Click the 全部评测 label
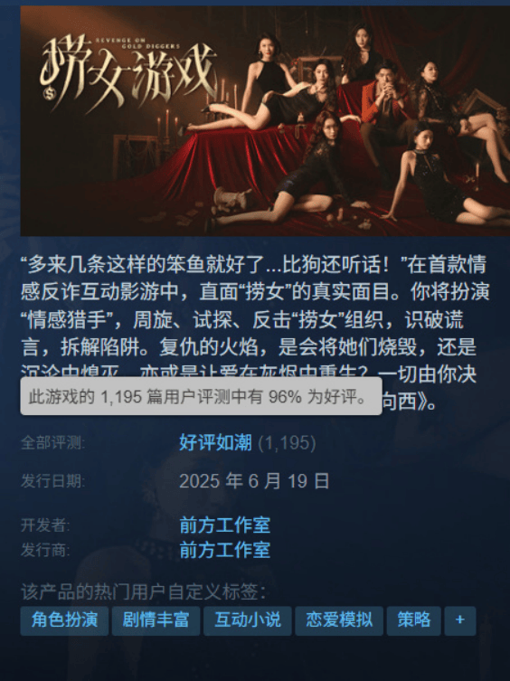This screenshot has width=510, height=681. [52, 443]
